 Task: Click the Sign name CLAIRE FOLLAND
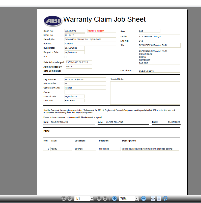coord(59,122)
